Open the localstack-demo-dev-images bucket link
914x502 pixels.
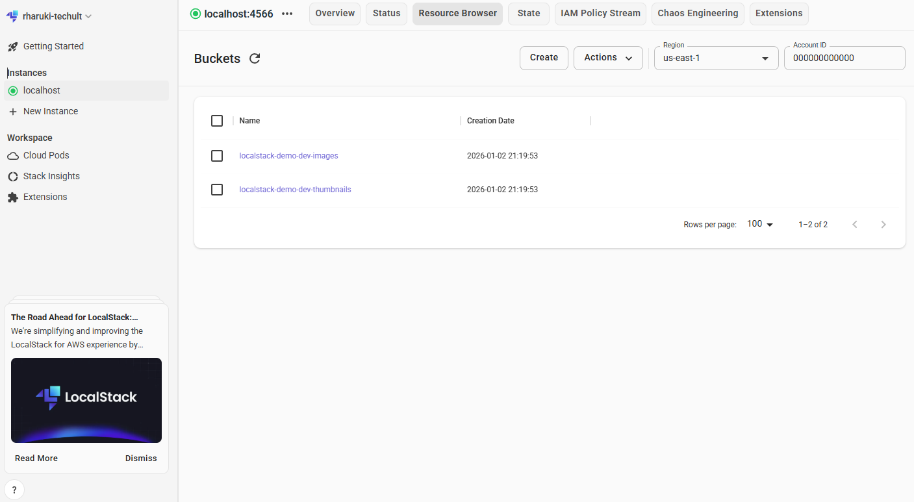pos(288,156)
